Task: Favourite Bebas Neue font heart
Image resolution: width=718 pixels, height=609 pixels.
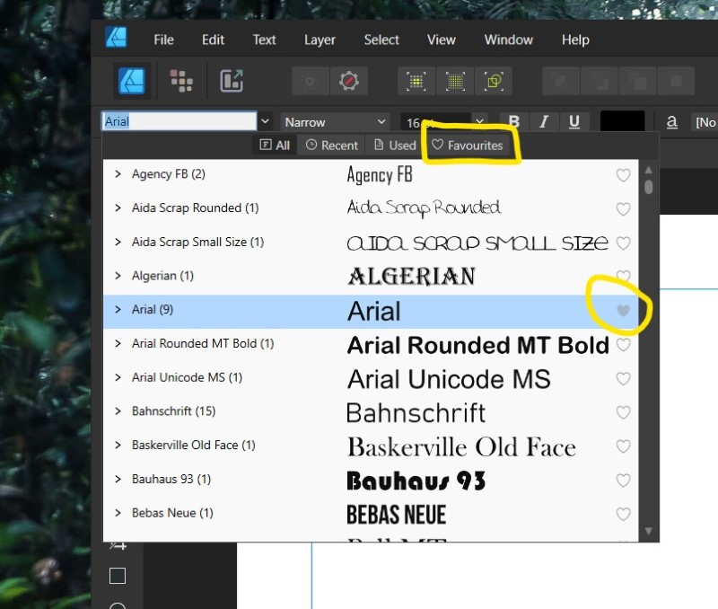Action: pos(623,514)
